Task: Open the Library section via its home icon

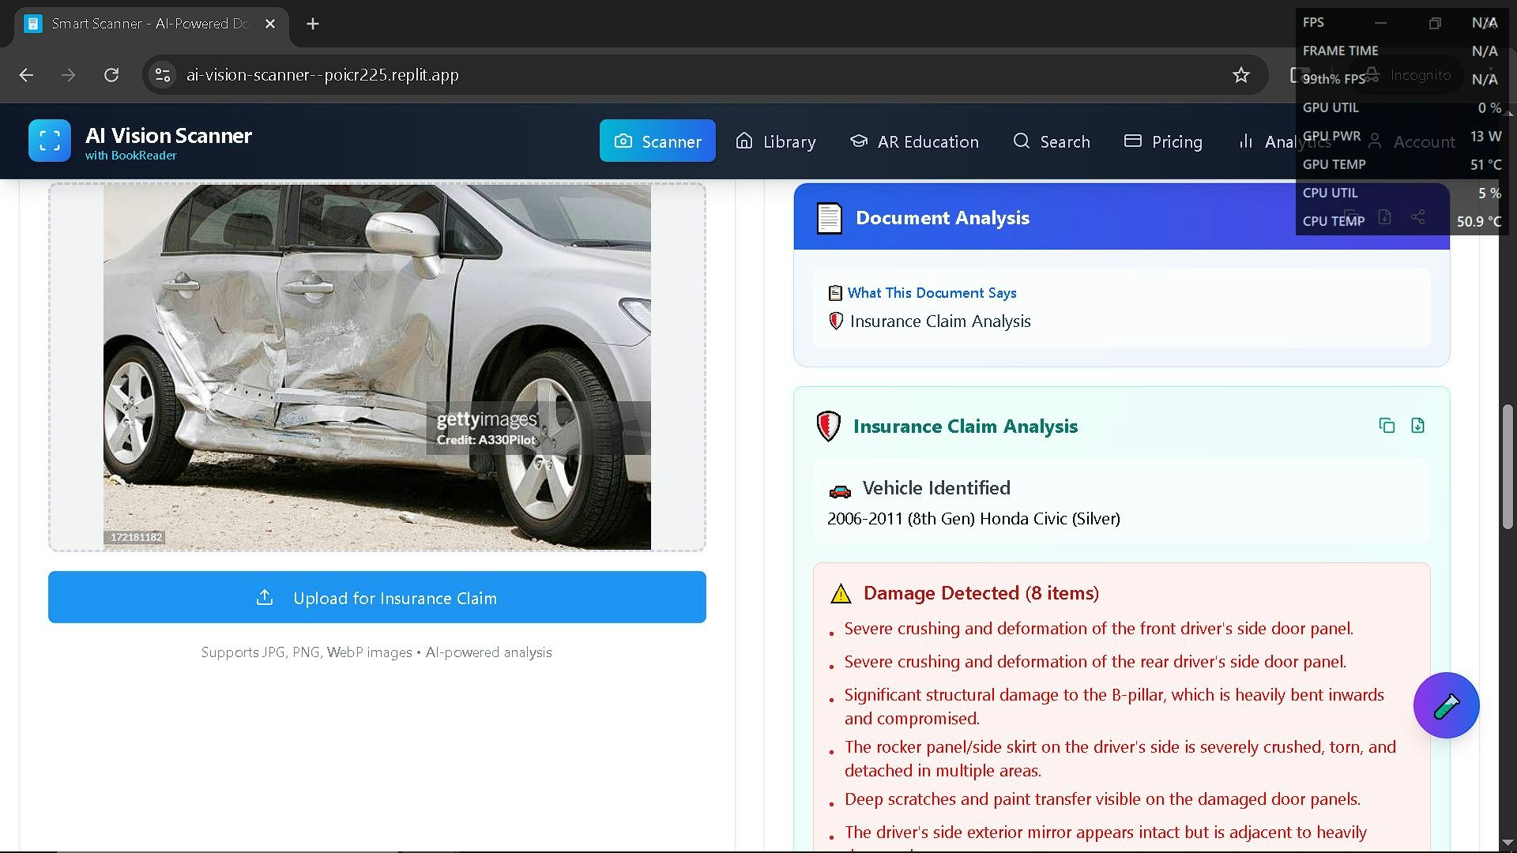Action: click(743, 141)
